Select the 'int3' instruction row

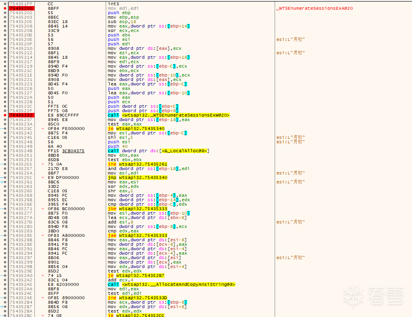(x=113, y=4)
